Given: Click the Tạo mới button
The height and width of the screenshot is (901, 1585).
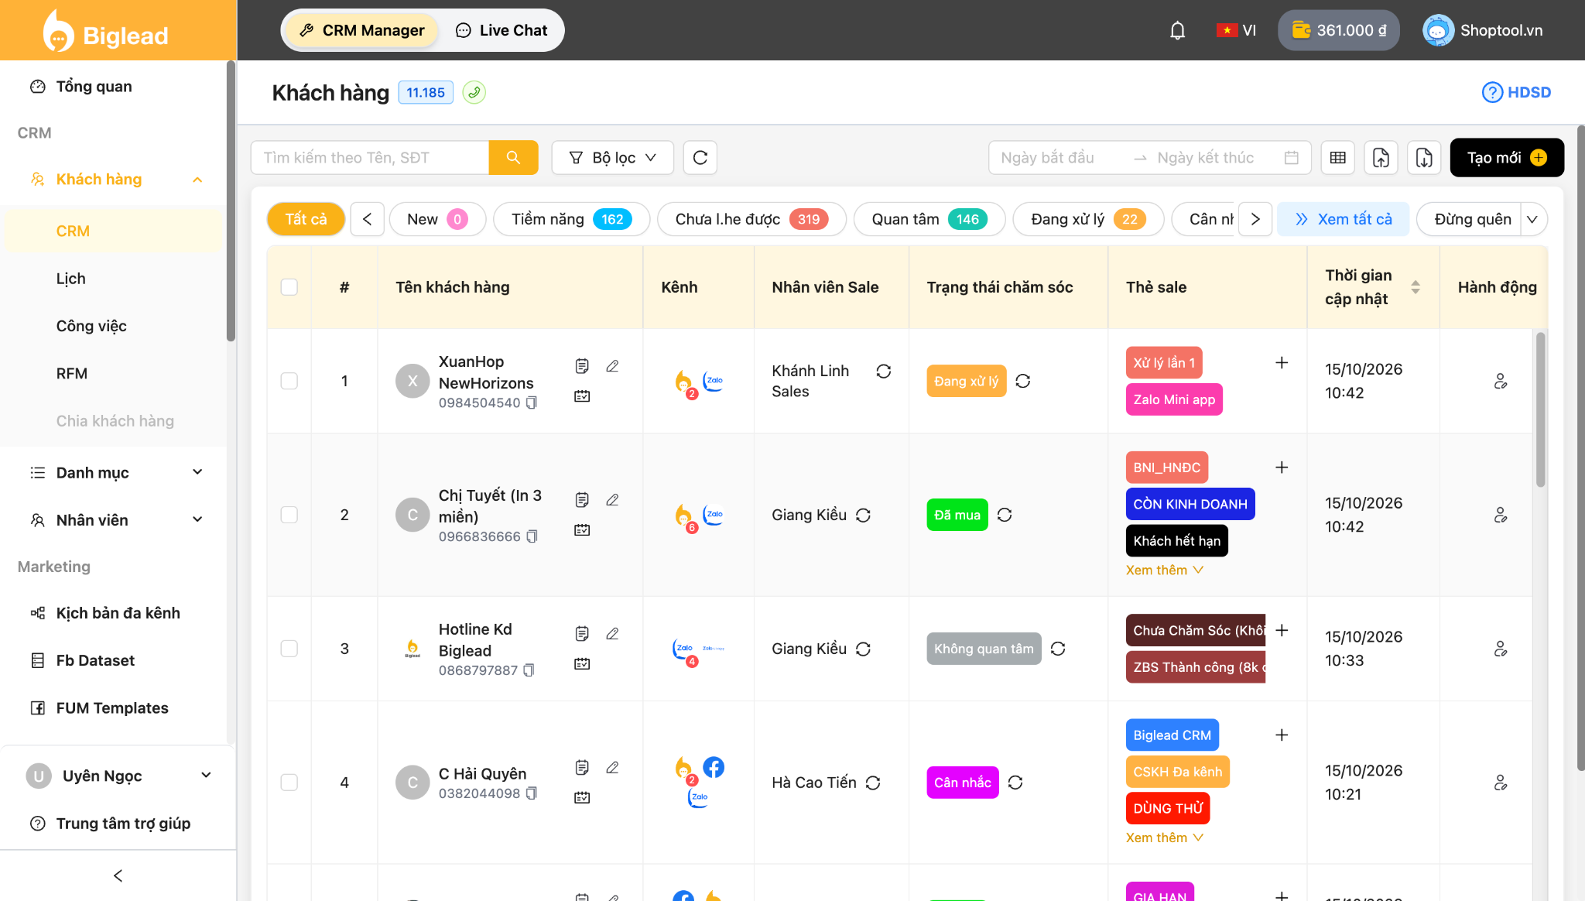Looking at the screenshot, I should pyautogui.click(x=1506, y=157).
